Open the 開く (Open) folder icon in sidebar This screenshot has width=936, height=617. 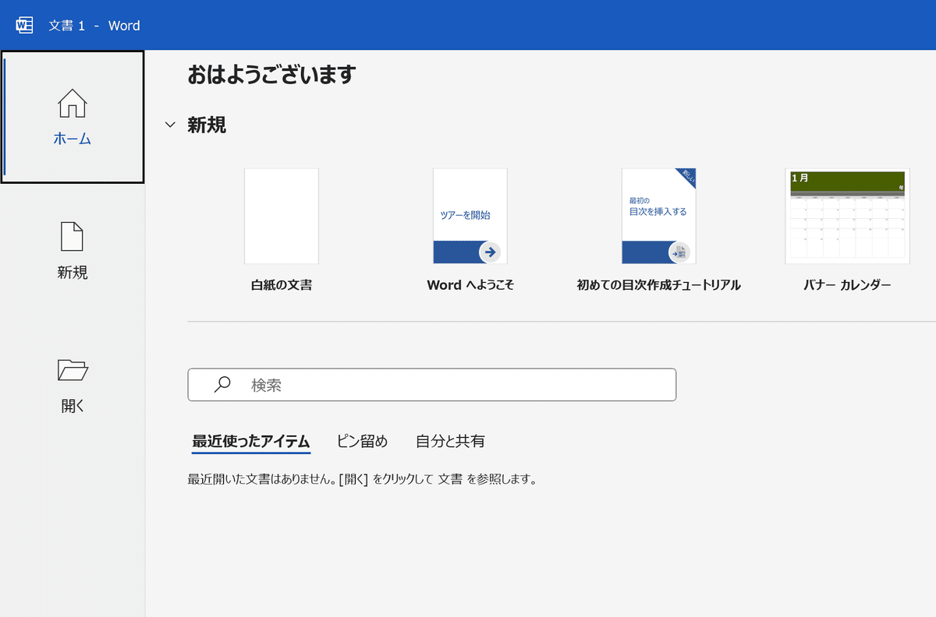tap(73, 370)
